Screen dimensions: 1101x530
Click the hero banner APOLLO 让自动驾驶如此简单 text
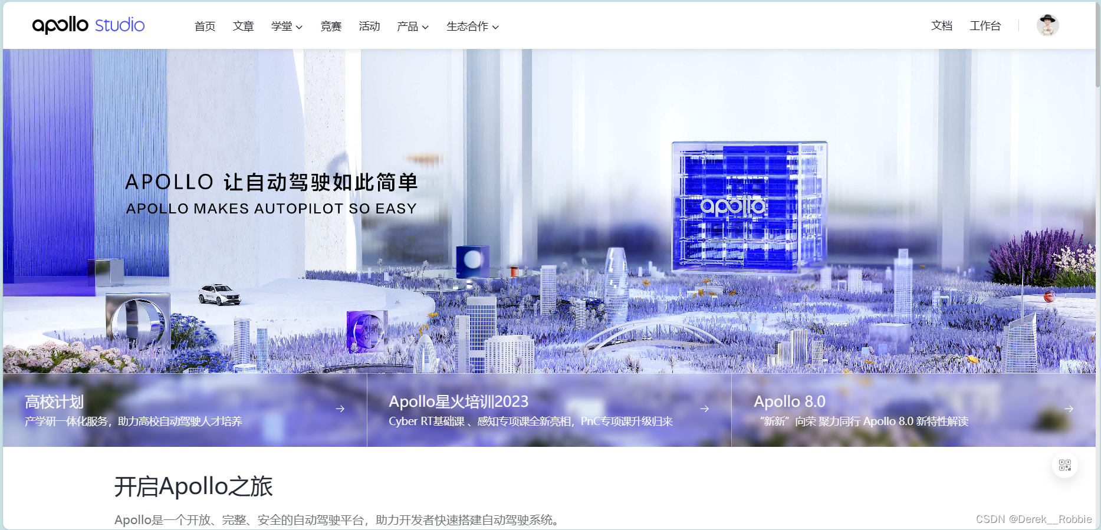(x=272, y=182)
